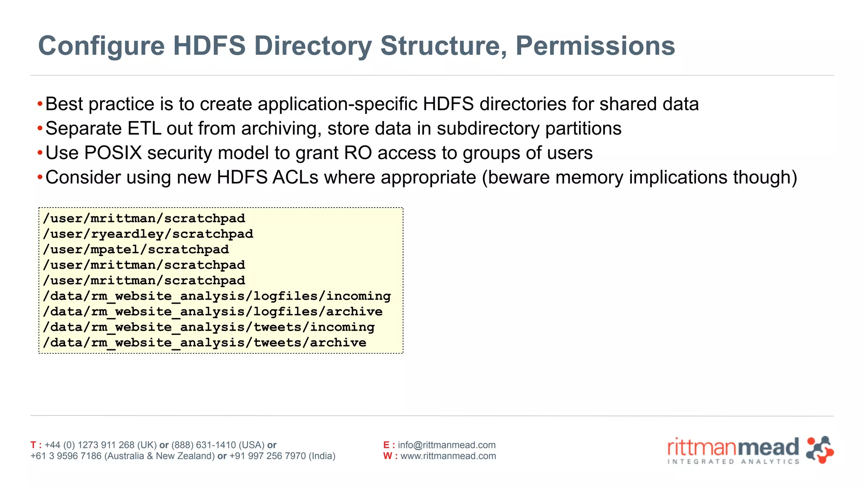
Task: Click the Australia & New Zealand phone number
Action: (x=66, y=456)
